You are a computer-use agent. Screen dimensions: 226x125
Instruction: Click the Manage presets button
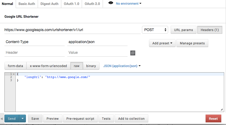pos(192,43)
